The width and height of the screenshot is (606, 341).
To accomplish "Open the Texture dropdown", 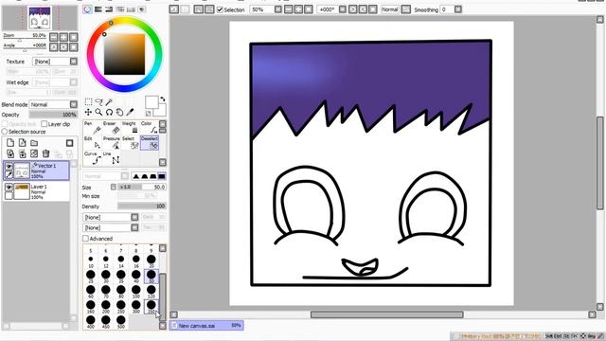I will [74, 62].
